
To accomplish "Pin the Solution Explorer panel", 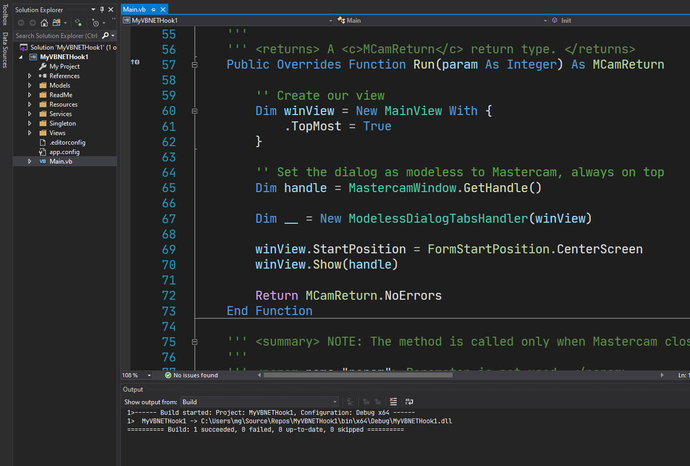I will 102,9.
